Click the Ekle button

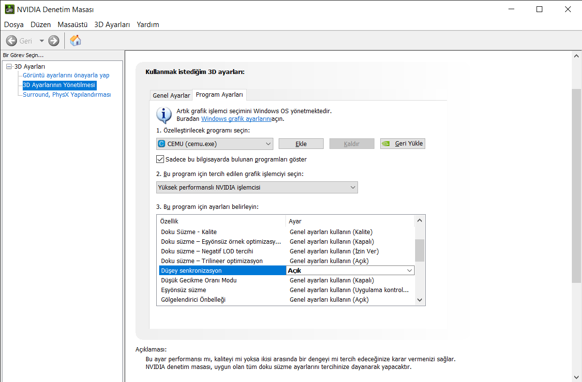(301, 144)
